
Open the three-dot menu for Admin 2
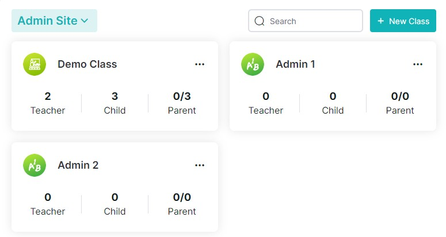point(200,165)
